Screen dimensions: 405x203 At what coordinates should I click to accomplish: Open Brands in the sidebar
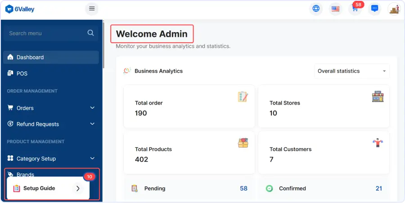(25, 174)
